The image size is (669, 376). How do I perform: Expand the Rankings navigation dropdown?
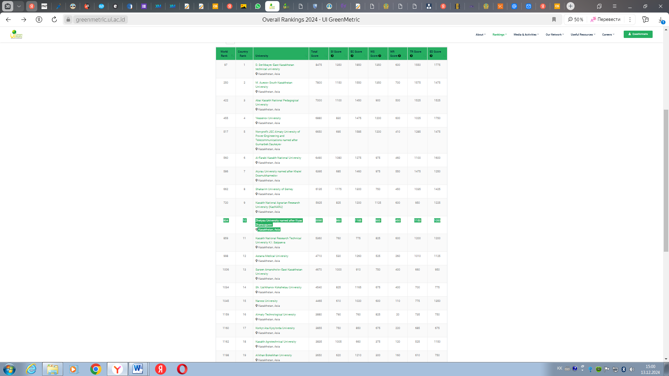499,34
